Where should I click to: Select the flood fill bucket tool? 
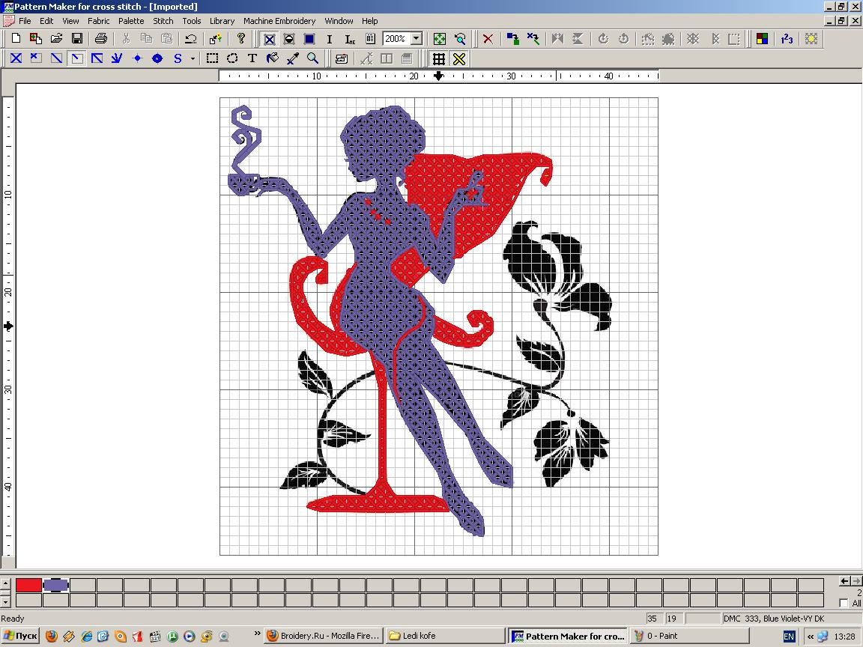273,58
